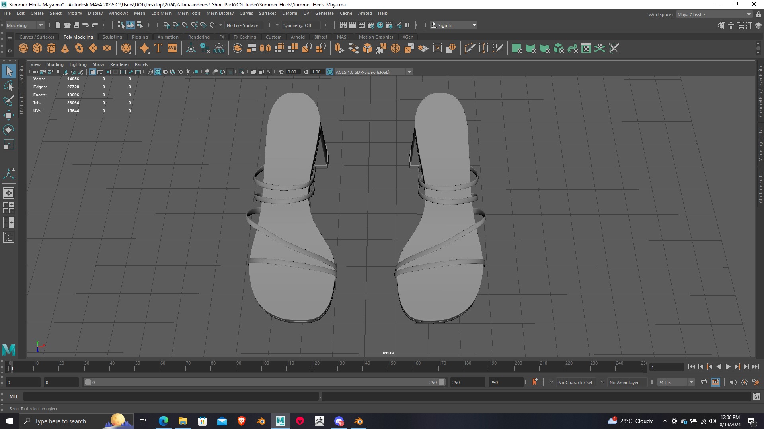Go to start of playback range
This screenshot has height=429, width=764.
(x=691, y=367)
